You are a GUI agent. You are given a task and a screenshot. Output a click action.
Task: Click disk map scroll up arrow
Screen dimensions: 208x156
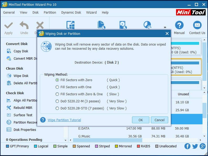(x=204, y=40)
